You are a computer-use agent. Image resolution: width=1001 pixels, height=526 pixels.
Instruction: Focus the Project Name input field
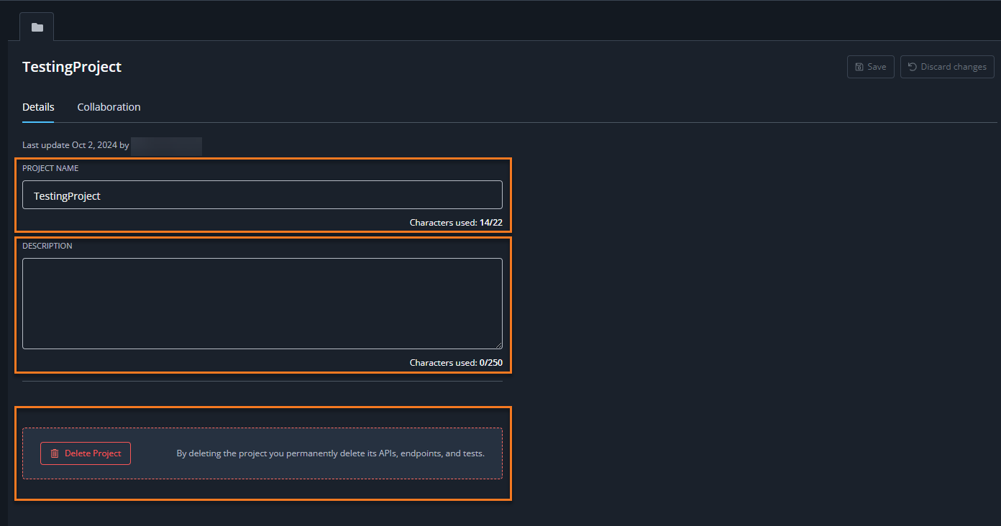(x=262, y=195)
